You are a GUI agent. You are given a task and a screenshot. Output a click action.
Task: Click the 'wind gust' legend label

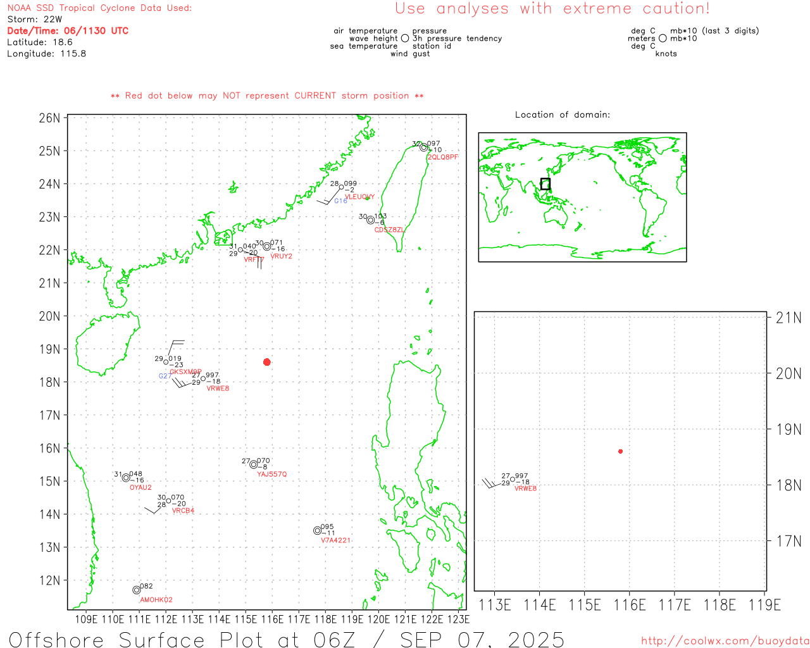coord(410,54)
